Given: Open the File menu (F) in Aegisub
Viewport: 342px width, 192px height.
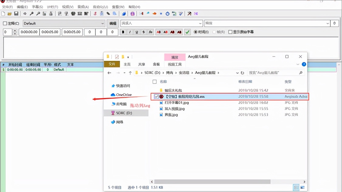Looking at the screenshot, I should (x=7, y=7).
